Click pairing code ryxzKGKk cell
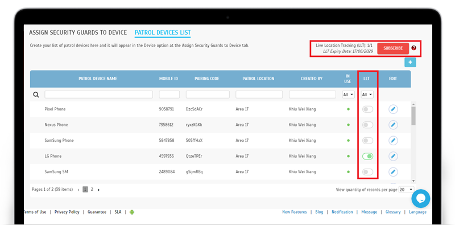The image size is (455, 225). (x=194, y=125)
